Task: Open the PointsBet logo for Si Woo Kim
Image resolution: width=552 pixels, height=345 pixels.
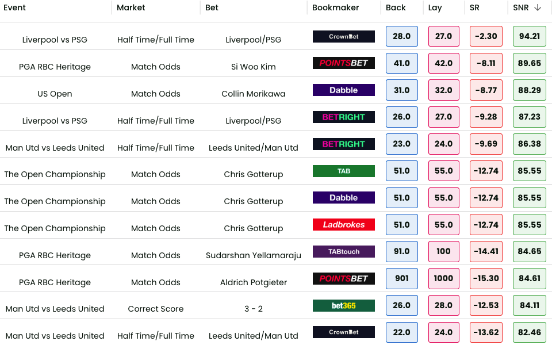Action: point(344,63)
